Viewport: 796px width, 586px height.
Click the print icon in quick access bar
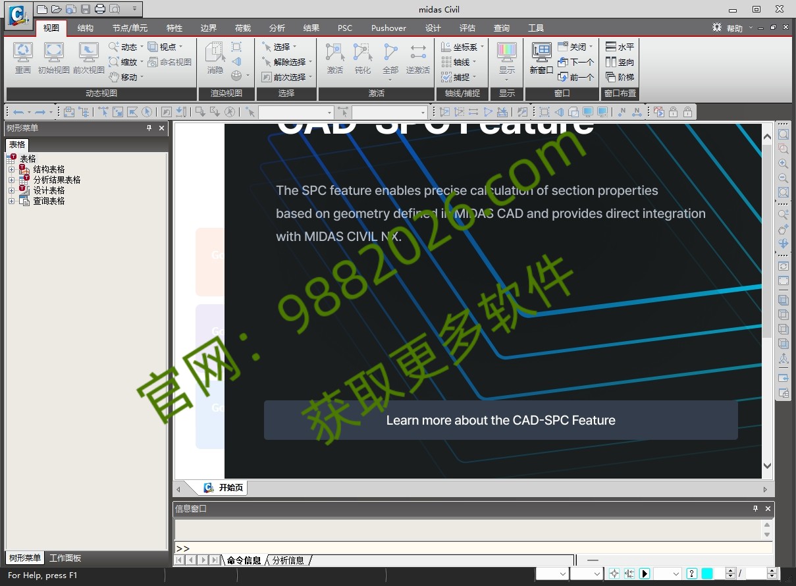coord(99,9)
